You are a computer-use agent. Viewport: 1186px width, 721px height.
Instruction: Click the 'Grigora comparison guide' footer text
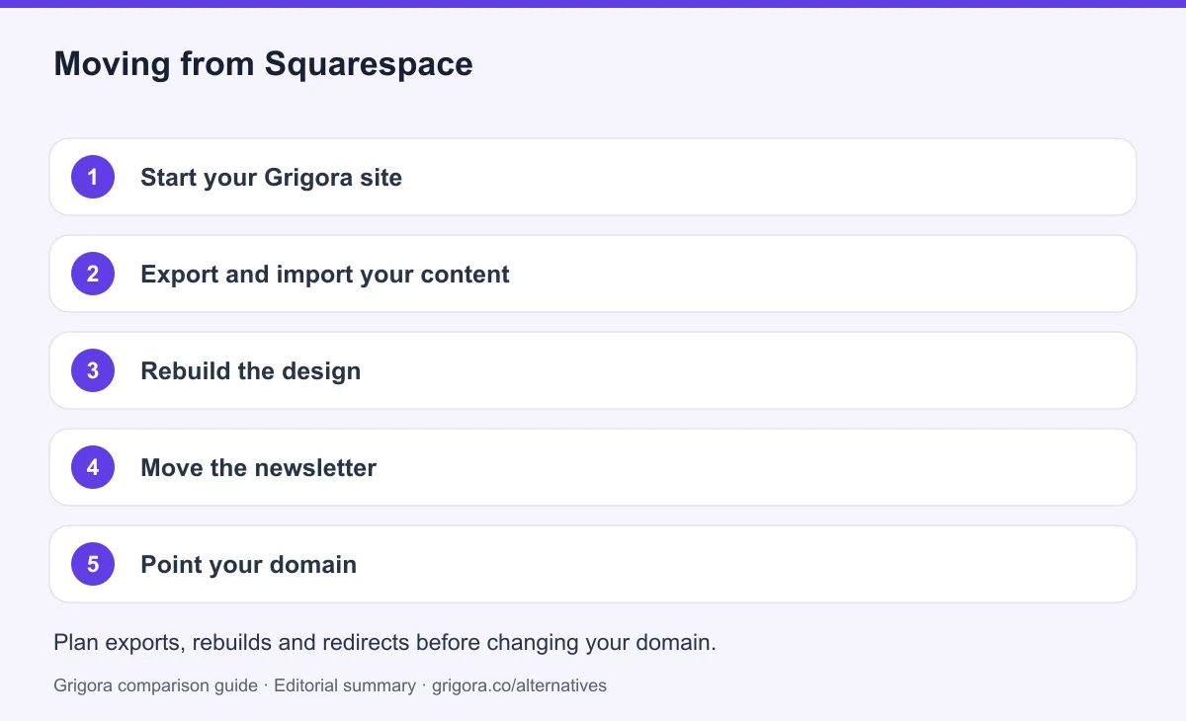tap(155, 684)
